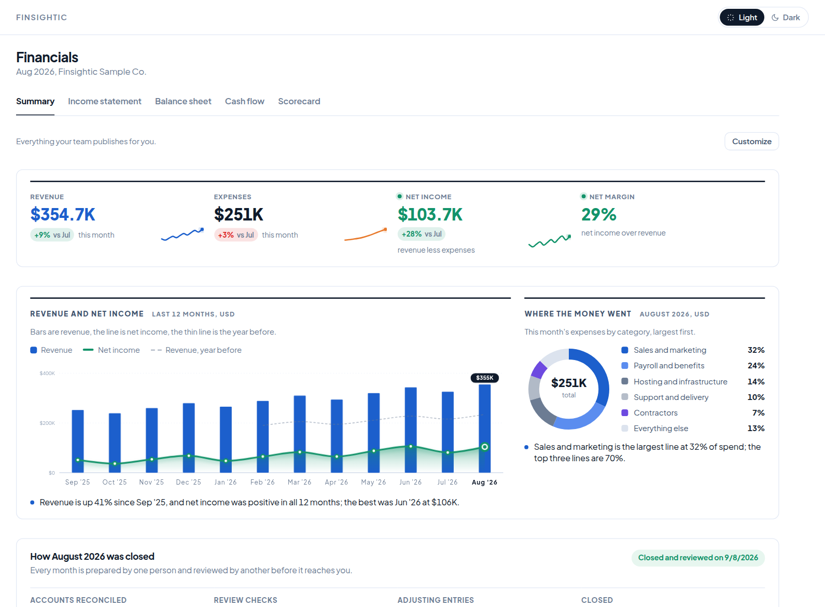Click the Closed and reviewed on 9/8/2026 badge
This screenshot has height=607, width=825.
click(x=698, y=558)
